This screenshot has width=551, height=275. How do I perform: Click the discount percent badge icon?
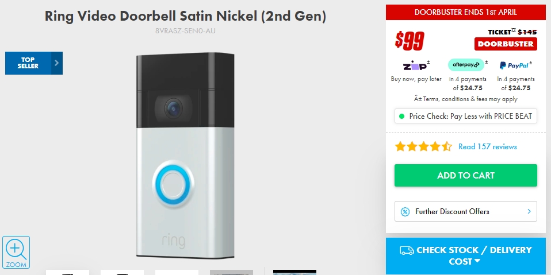(405, 211)
